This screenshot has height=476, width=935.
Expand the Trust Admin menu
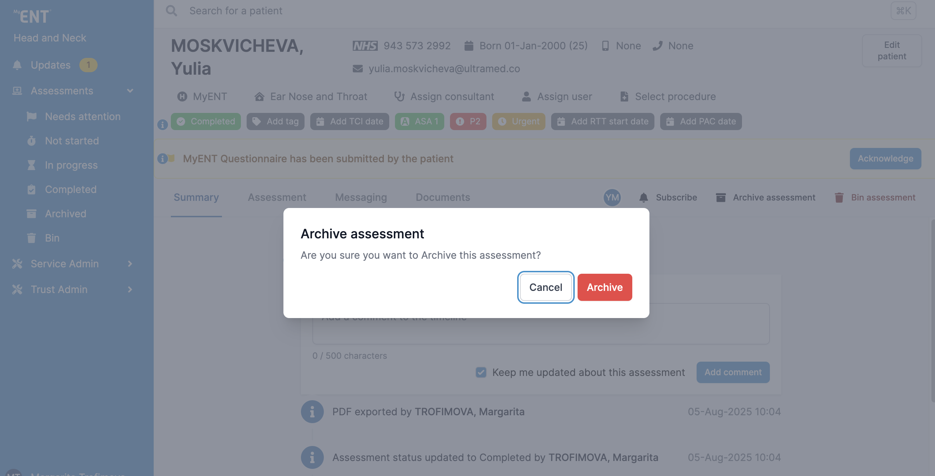[130, 289]
